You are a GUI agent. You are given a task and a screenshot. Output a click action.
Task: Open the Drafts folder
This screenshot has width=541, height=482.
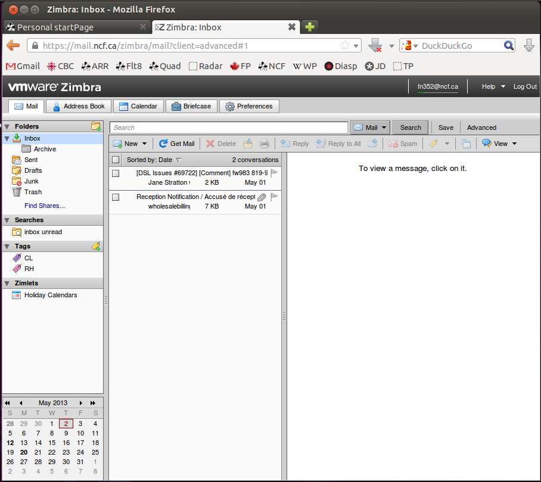[33, 170]
